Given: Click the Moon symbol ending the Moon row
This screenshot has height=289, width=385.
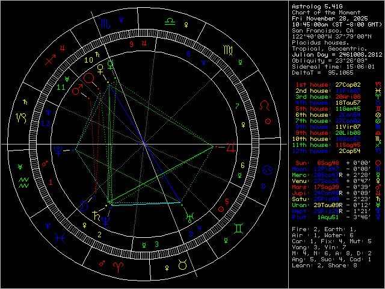Looking at the screenshot, I should click(378, 169).
